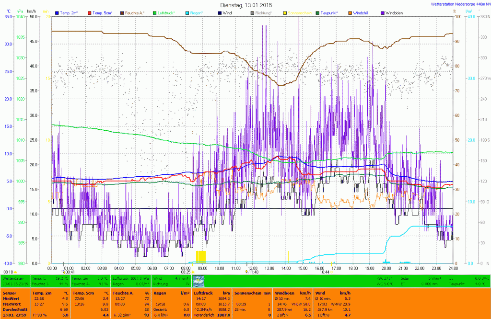Click the sun icon beside 08:18
491x319 pixels.
tap(16, 272)
